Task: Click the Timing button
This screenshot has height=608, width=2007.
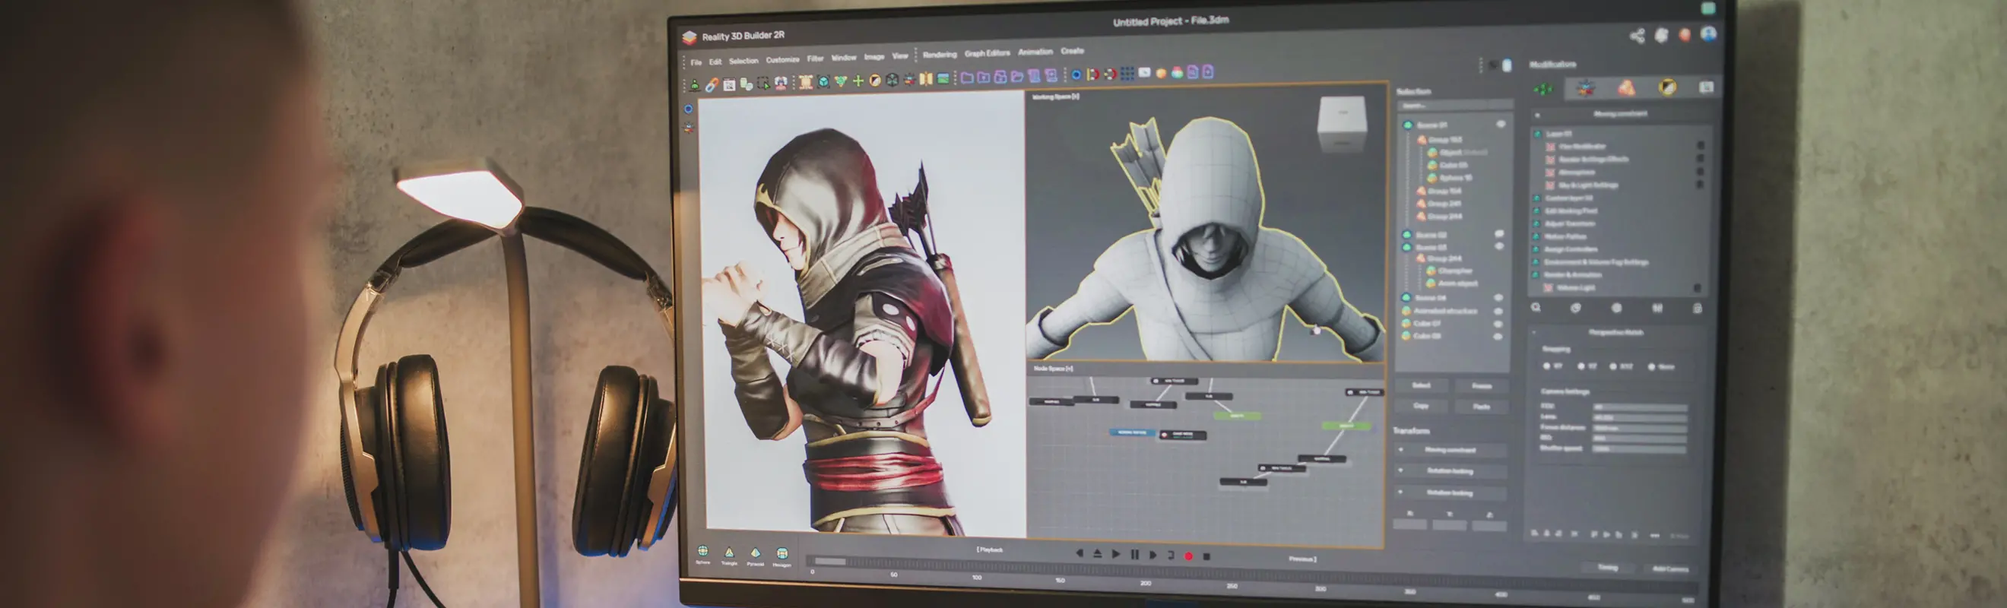Action: 1607,568
